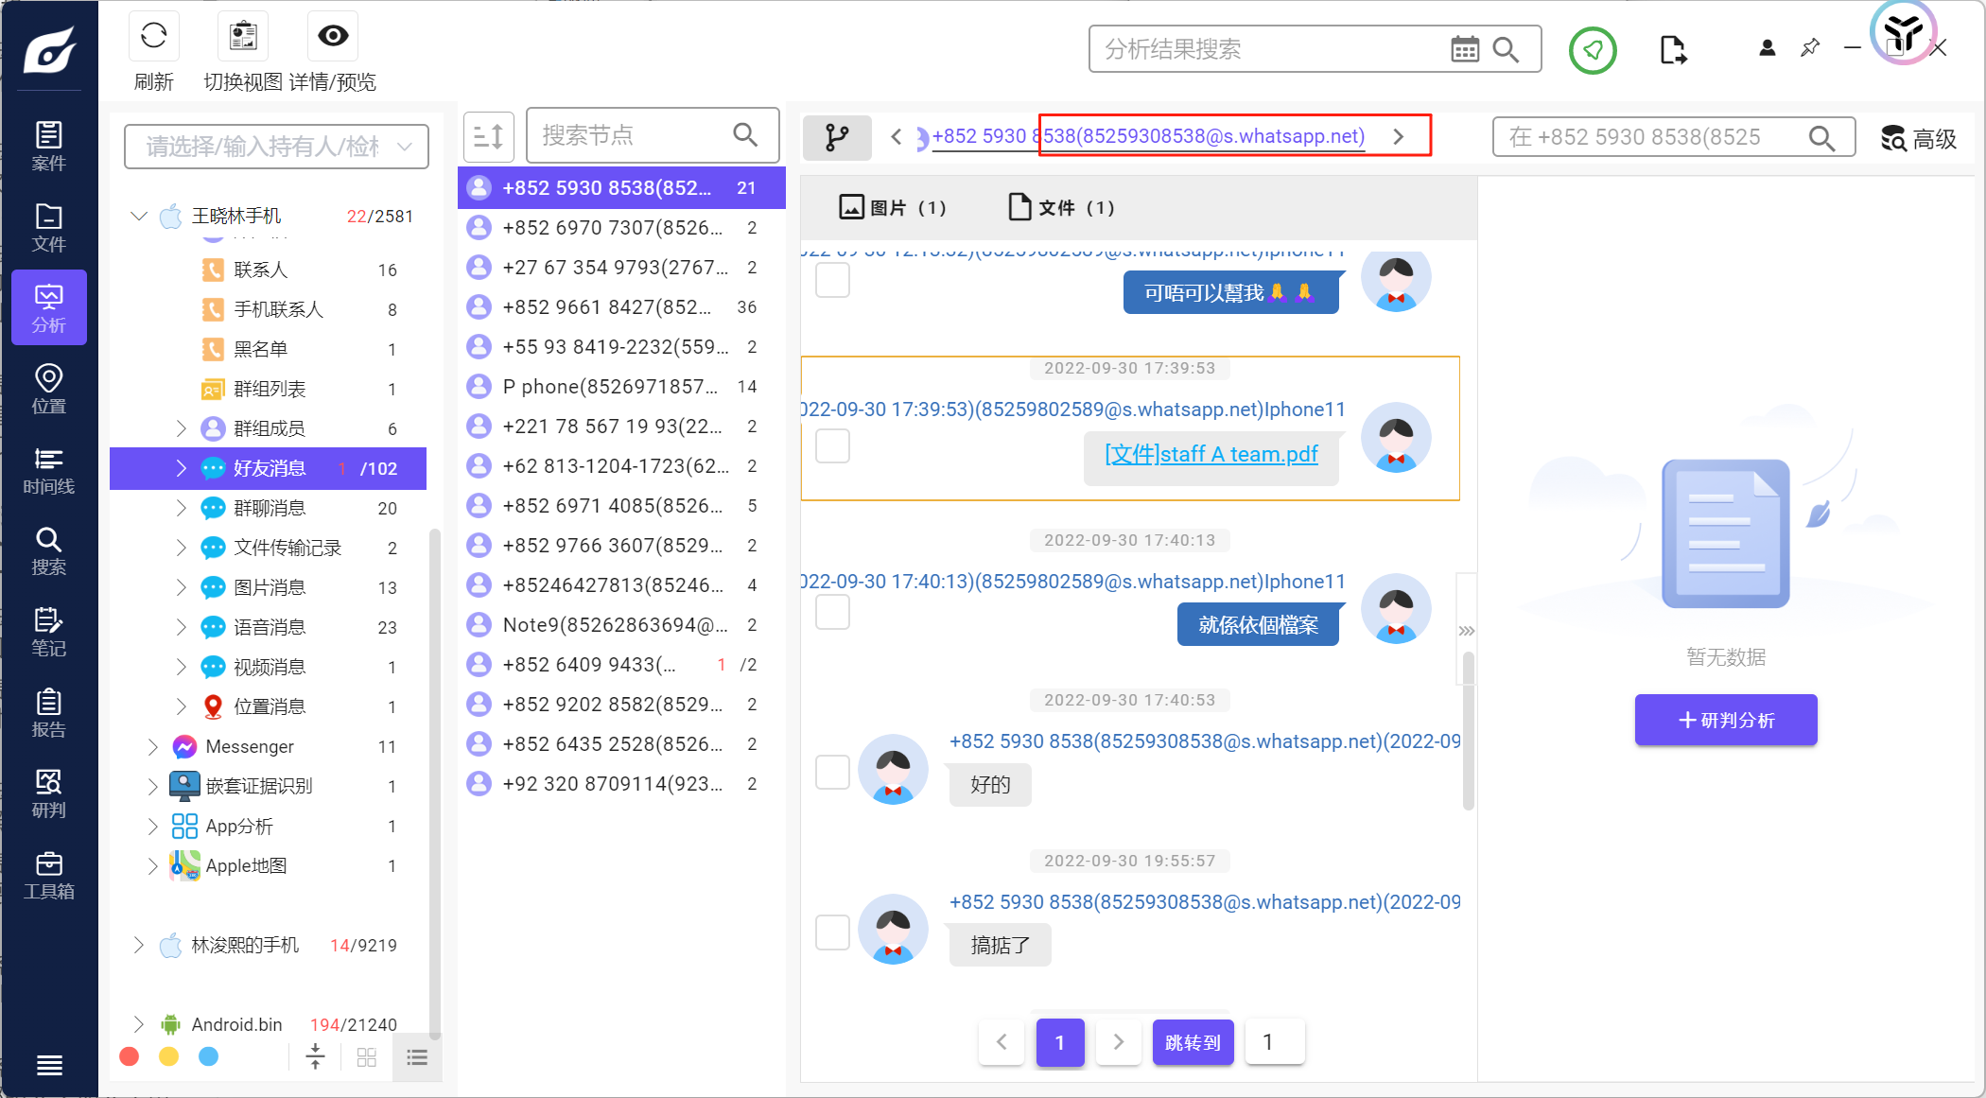
Task: Collapse the 王晓林手机 device node
Action: [x=139, y=216]
